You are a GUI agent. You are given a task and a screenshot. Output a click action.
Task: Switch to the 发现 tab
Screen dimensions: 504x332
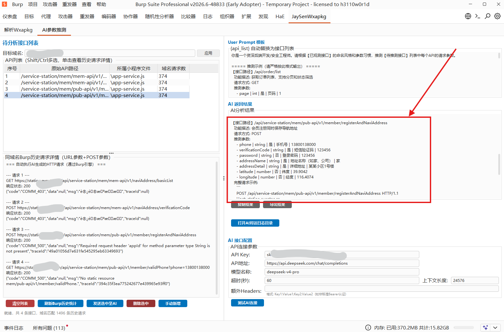pyautogui.click(x=263, y=17)
